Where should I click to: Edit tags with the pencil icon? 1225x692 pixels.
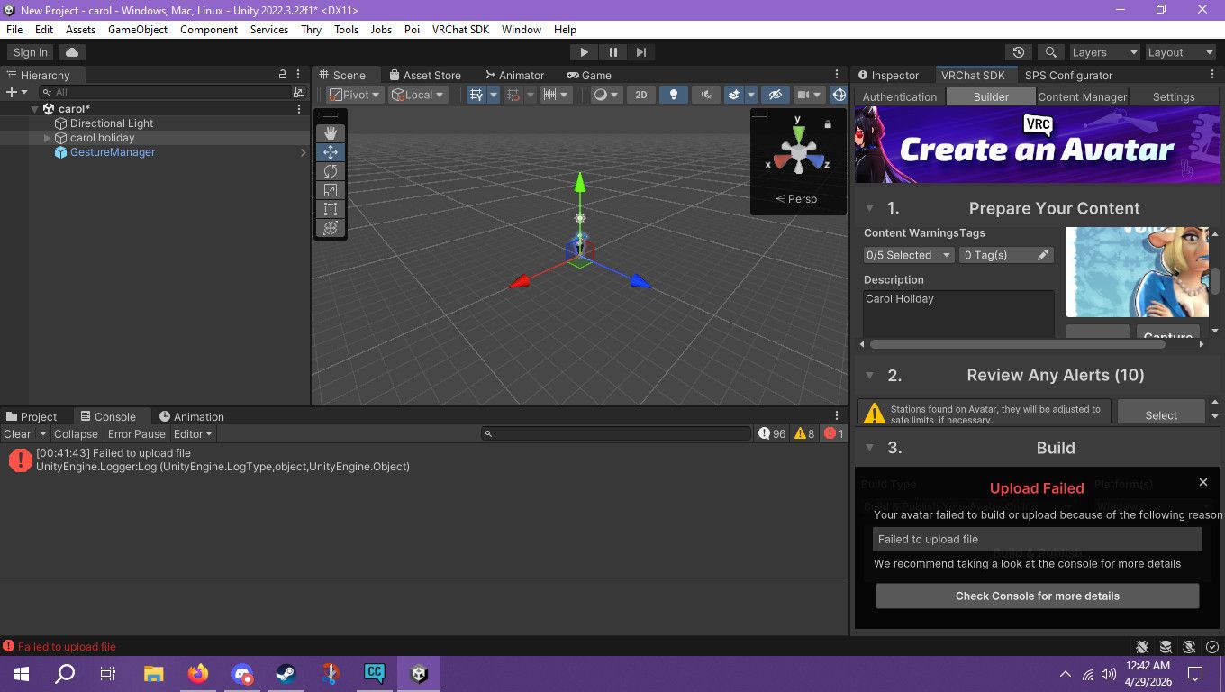point(1043,255)
